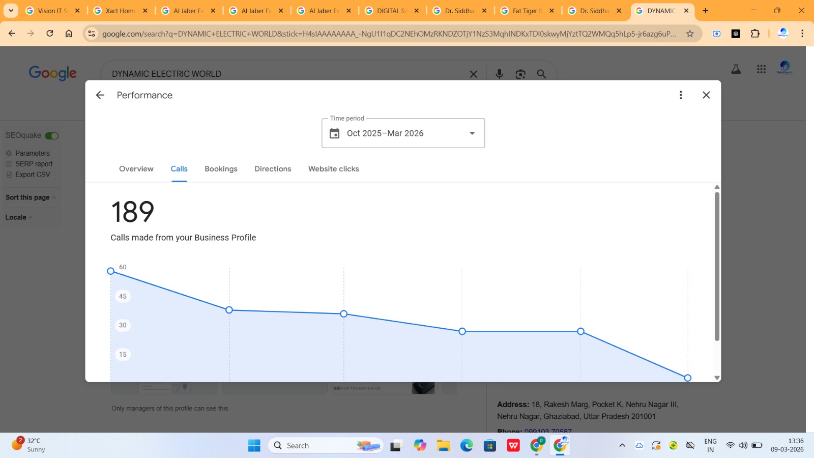Open the SERP report link

pyautogui.click(x=34, y=164)
